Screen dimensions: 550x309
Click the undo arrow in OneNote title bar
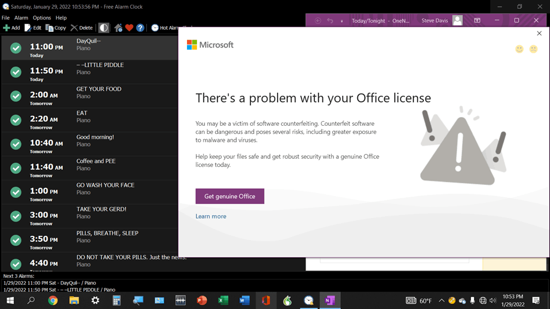point(330,21)
